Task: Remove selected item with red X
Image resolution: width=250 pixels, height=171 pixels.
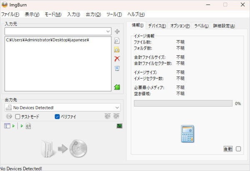Action: click(x=117, y=59)
